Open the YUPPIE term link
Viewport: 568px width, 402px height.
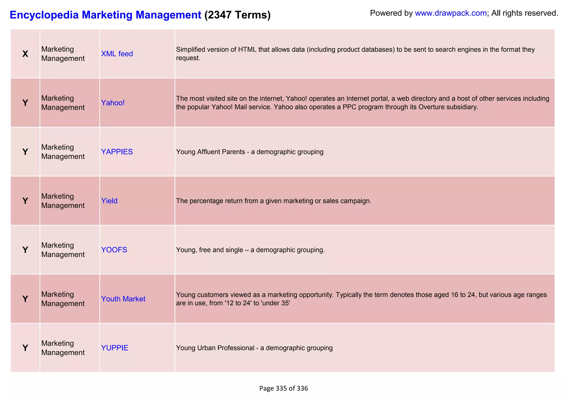click(x=115, y=348)
